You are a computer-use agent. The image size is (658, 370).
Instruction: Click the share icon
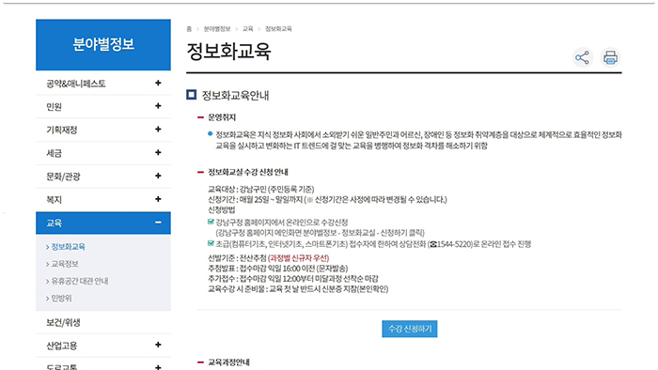tap(583, 58)
